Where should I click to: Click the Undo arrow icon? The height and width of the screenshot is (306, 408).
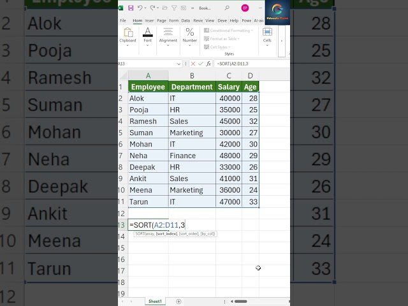(x=140, y=8)
